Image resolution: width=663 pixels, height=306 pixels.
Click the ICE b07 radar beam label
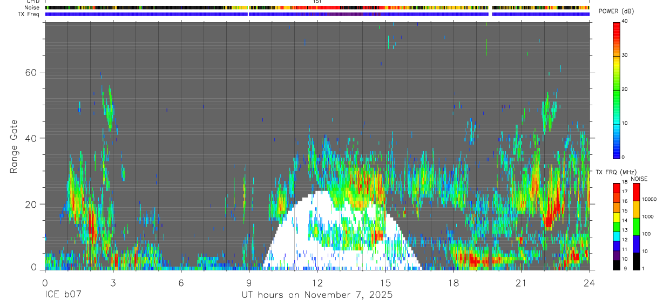click(x=63, y=295)
